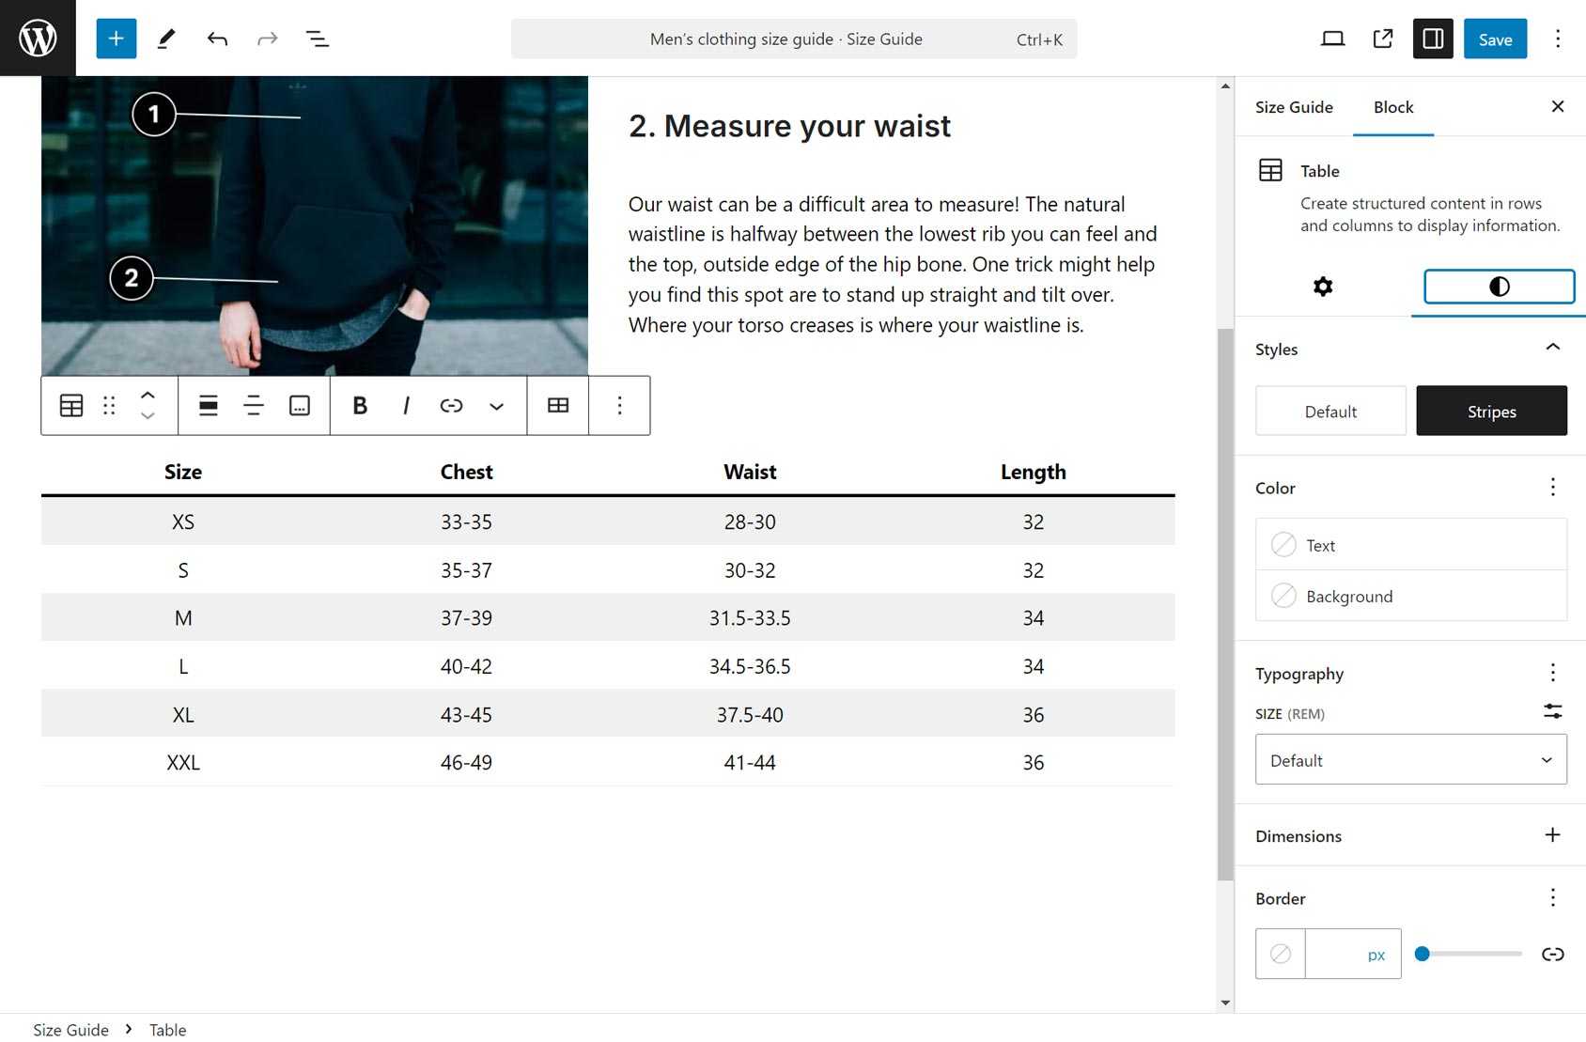
Task: Toggle custom font size input
Action: [x=1553, y=712]
